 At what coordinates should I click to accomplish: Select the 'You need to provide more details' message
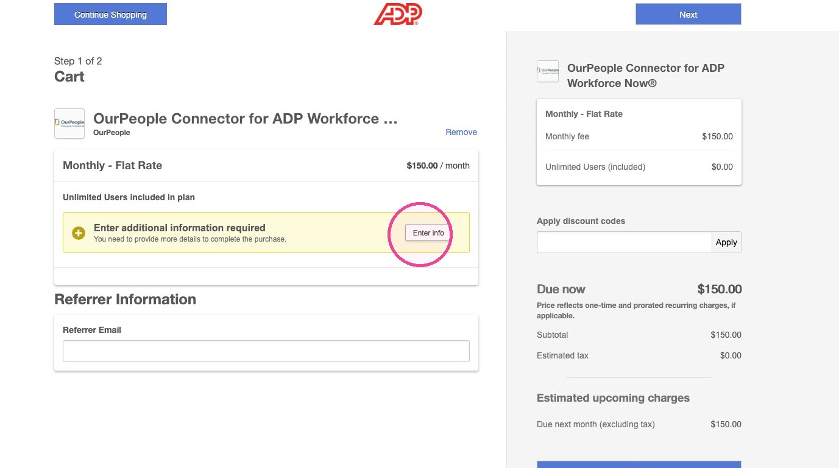(x=190, y=239)
